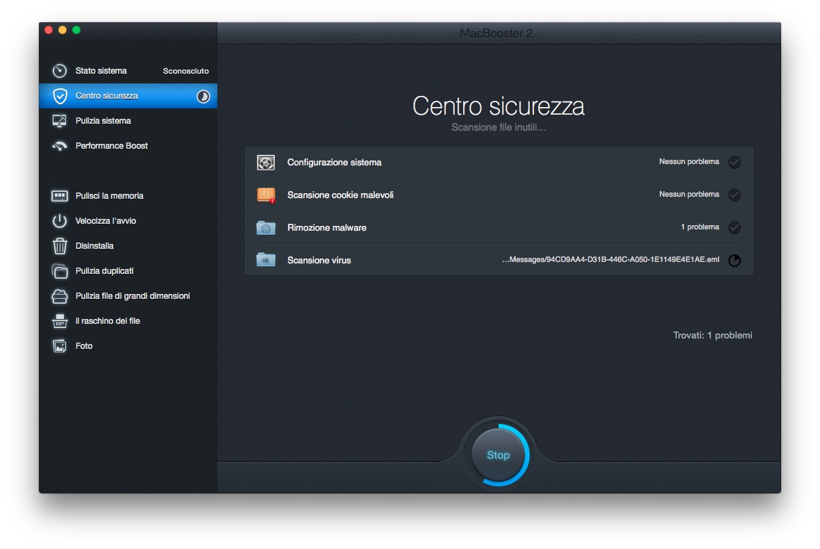
Task: Click the Pulizia duplicati folders icon
Action: (x=60, y=270)
